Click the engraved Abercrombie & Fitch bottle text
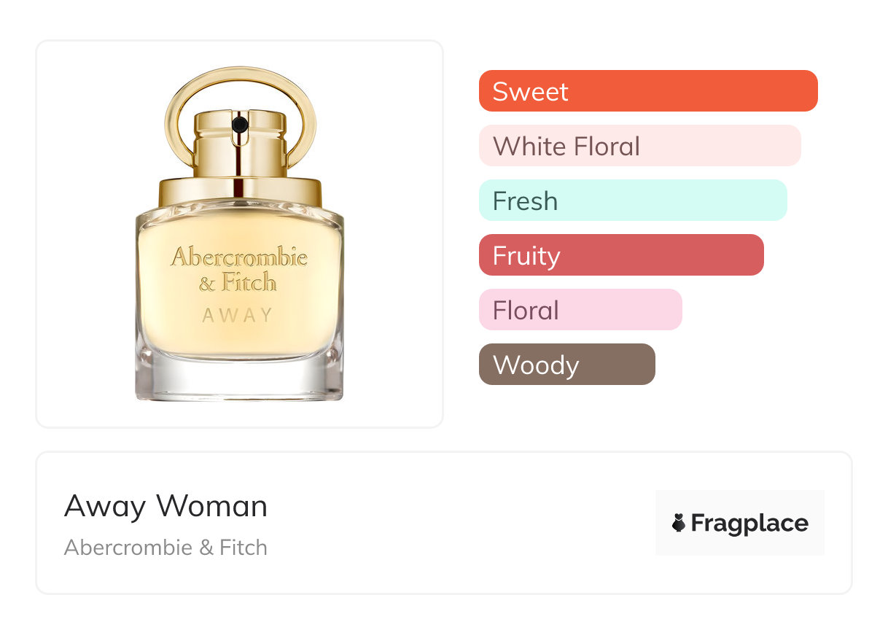888x630 pixels. tap(239, 268)
